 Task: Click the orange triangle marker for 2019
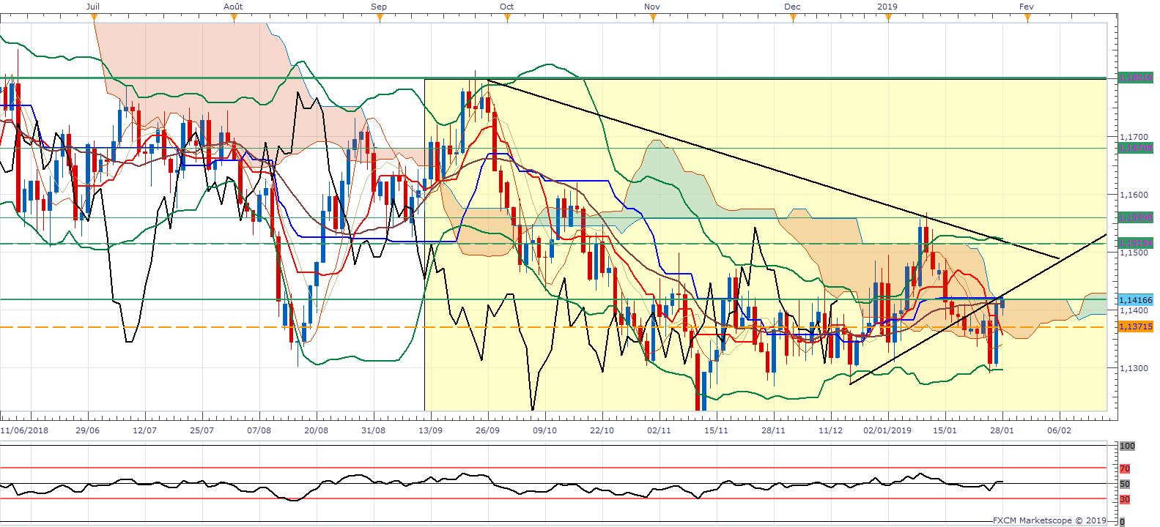coord(888,18)
